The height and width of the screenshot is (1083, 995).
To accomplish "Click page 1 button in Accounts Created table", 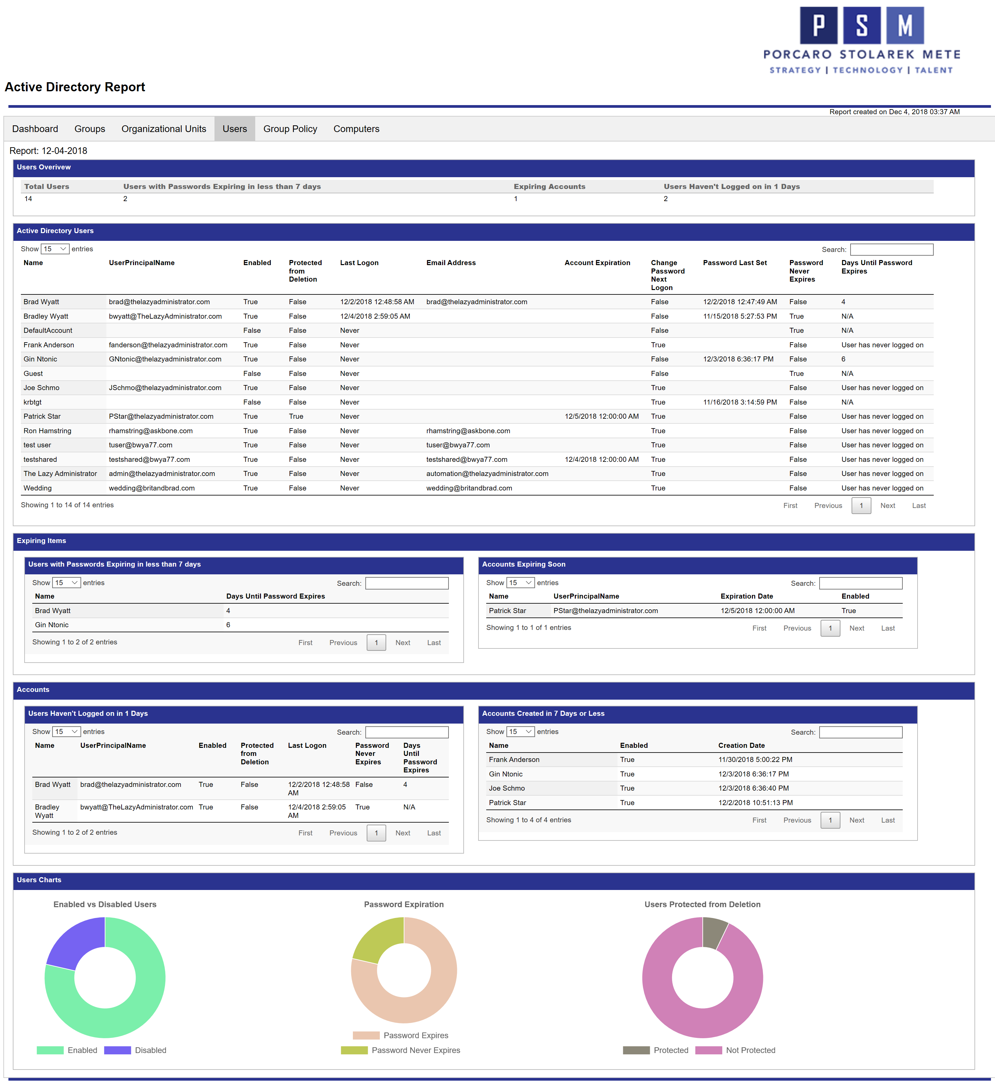I will 830,820.
